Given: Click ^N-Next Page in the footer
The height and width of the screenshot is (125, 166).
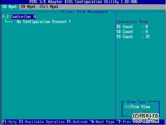Looking at the screenshot, I should click(x=102, y=122).
